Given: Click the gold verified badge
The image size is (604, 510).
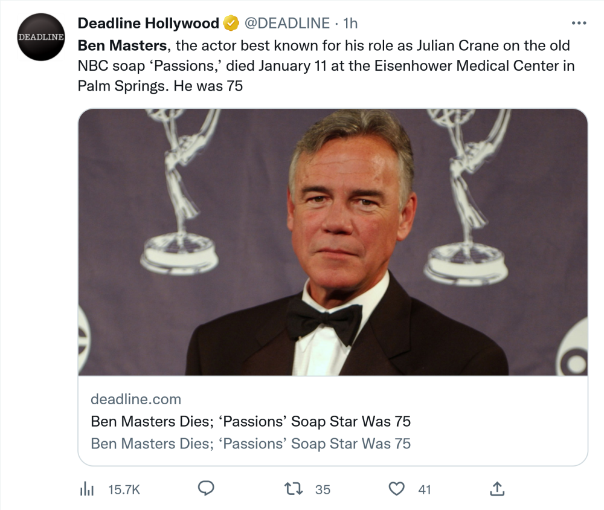Looking at the screenshot, I should pyautogui.click(x=231, y=24).
